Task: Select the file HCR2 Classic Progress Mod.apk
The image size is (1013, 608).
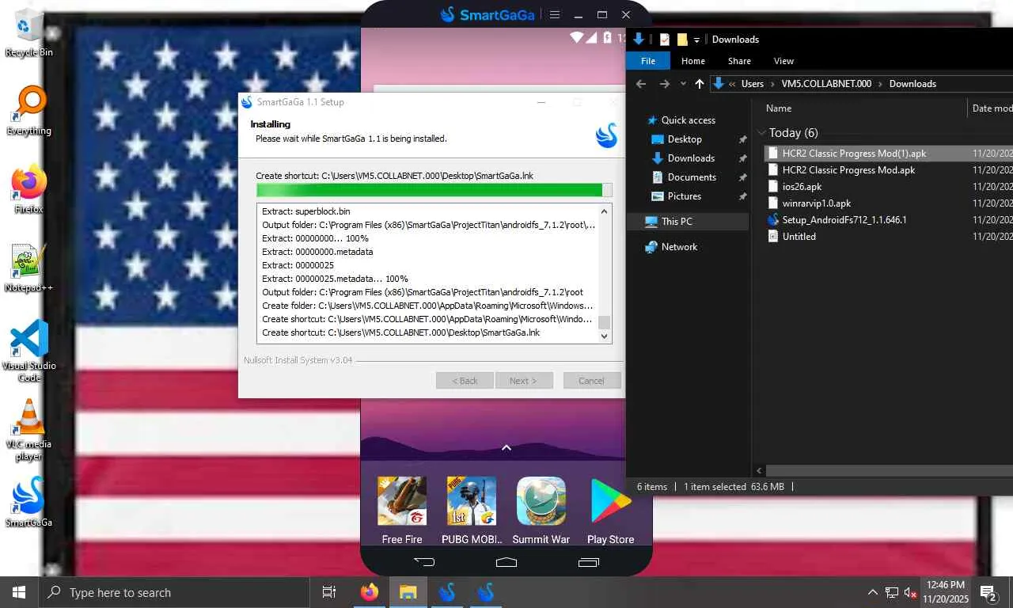Action: (x=848, y=170)
